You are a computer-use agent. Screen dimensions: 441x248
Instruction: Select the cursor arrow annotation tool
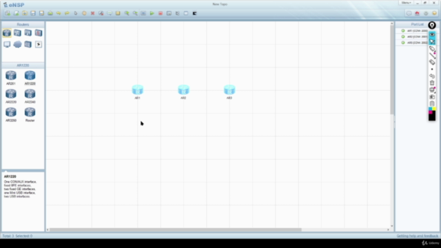[432, 41]
